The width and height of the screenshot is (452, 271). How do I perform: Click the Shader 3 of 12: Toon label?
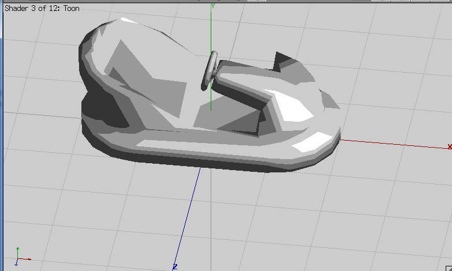[42, 9]
